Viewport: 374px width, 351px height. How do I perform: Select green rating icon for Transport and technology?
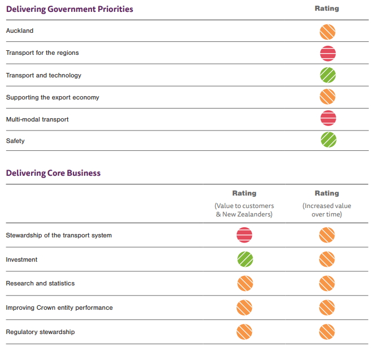pyautogui.click(x=327, y=75)
